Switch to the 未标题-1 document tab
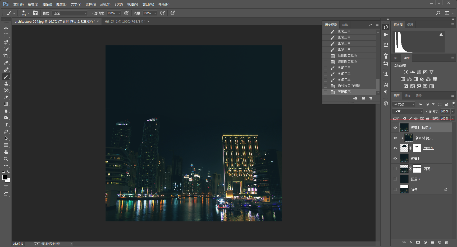 125,22
